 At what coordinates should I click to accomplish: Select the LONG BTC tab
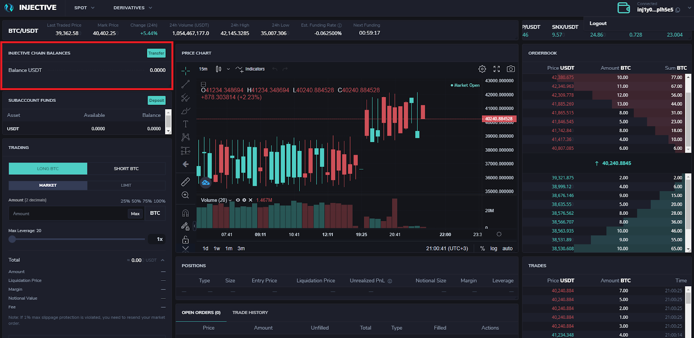pos(48,169)
